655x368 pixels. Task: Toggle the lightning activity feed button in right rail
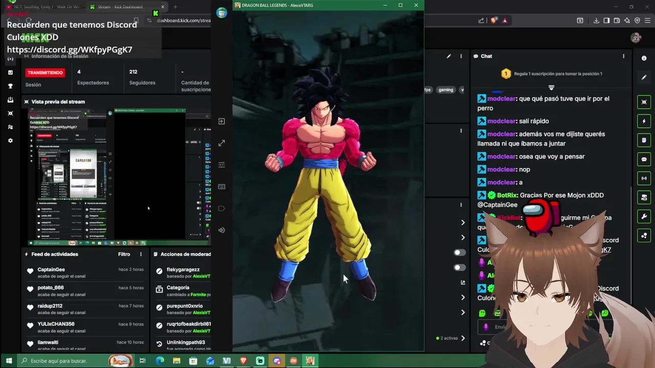(644, 121)
